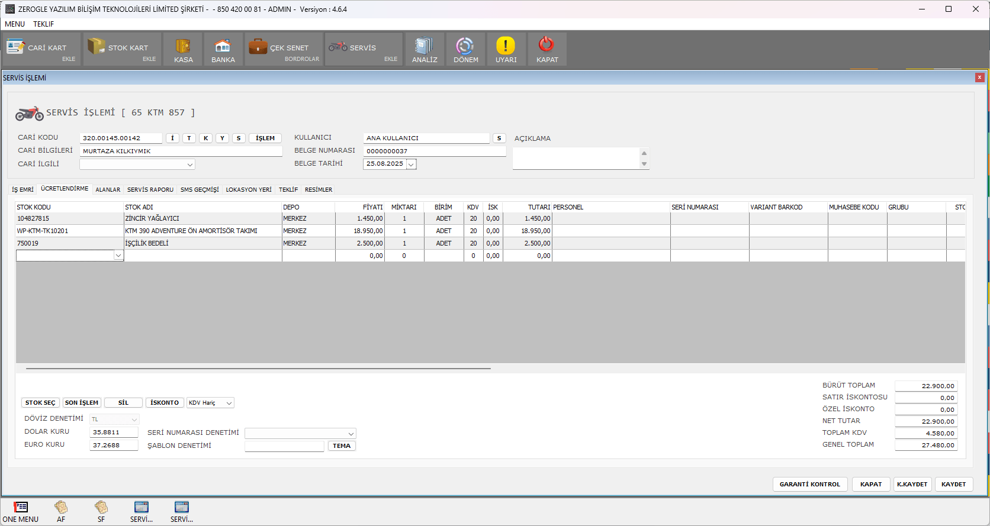
Task: Click the Dolar Kuru value field
Action: (x=114, y=433)
